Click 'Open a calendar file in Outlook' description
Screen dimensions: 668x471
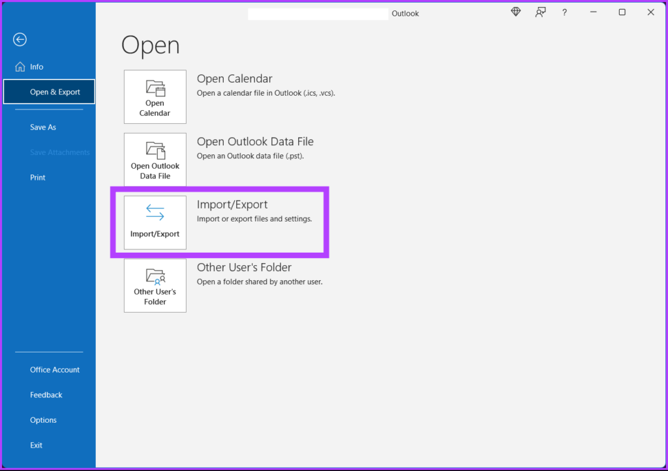tap(266, 93)
